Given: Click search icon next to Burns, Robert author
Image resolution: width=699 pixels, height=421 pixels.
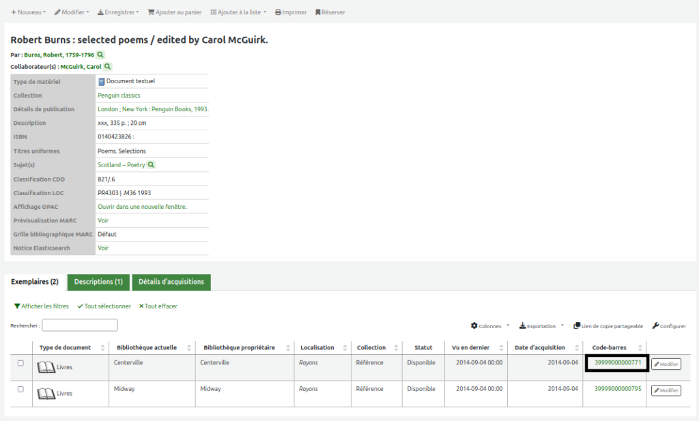Looking at the screenshot, I should [x=100, y=55].
